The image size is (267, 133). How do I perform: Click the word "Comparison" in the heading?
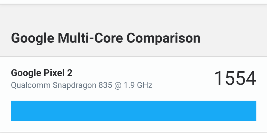[164, 38]
